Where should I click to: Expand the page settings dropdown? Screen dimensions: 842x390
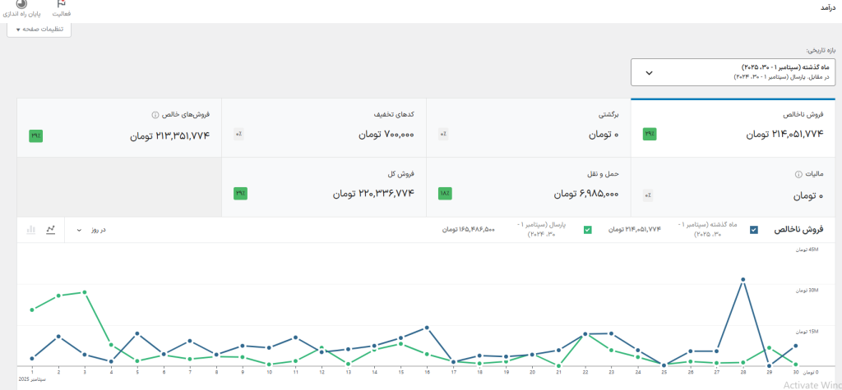[x=39, y=30]
